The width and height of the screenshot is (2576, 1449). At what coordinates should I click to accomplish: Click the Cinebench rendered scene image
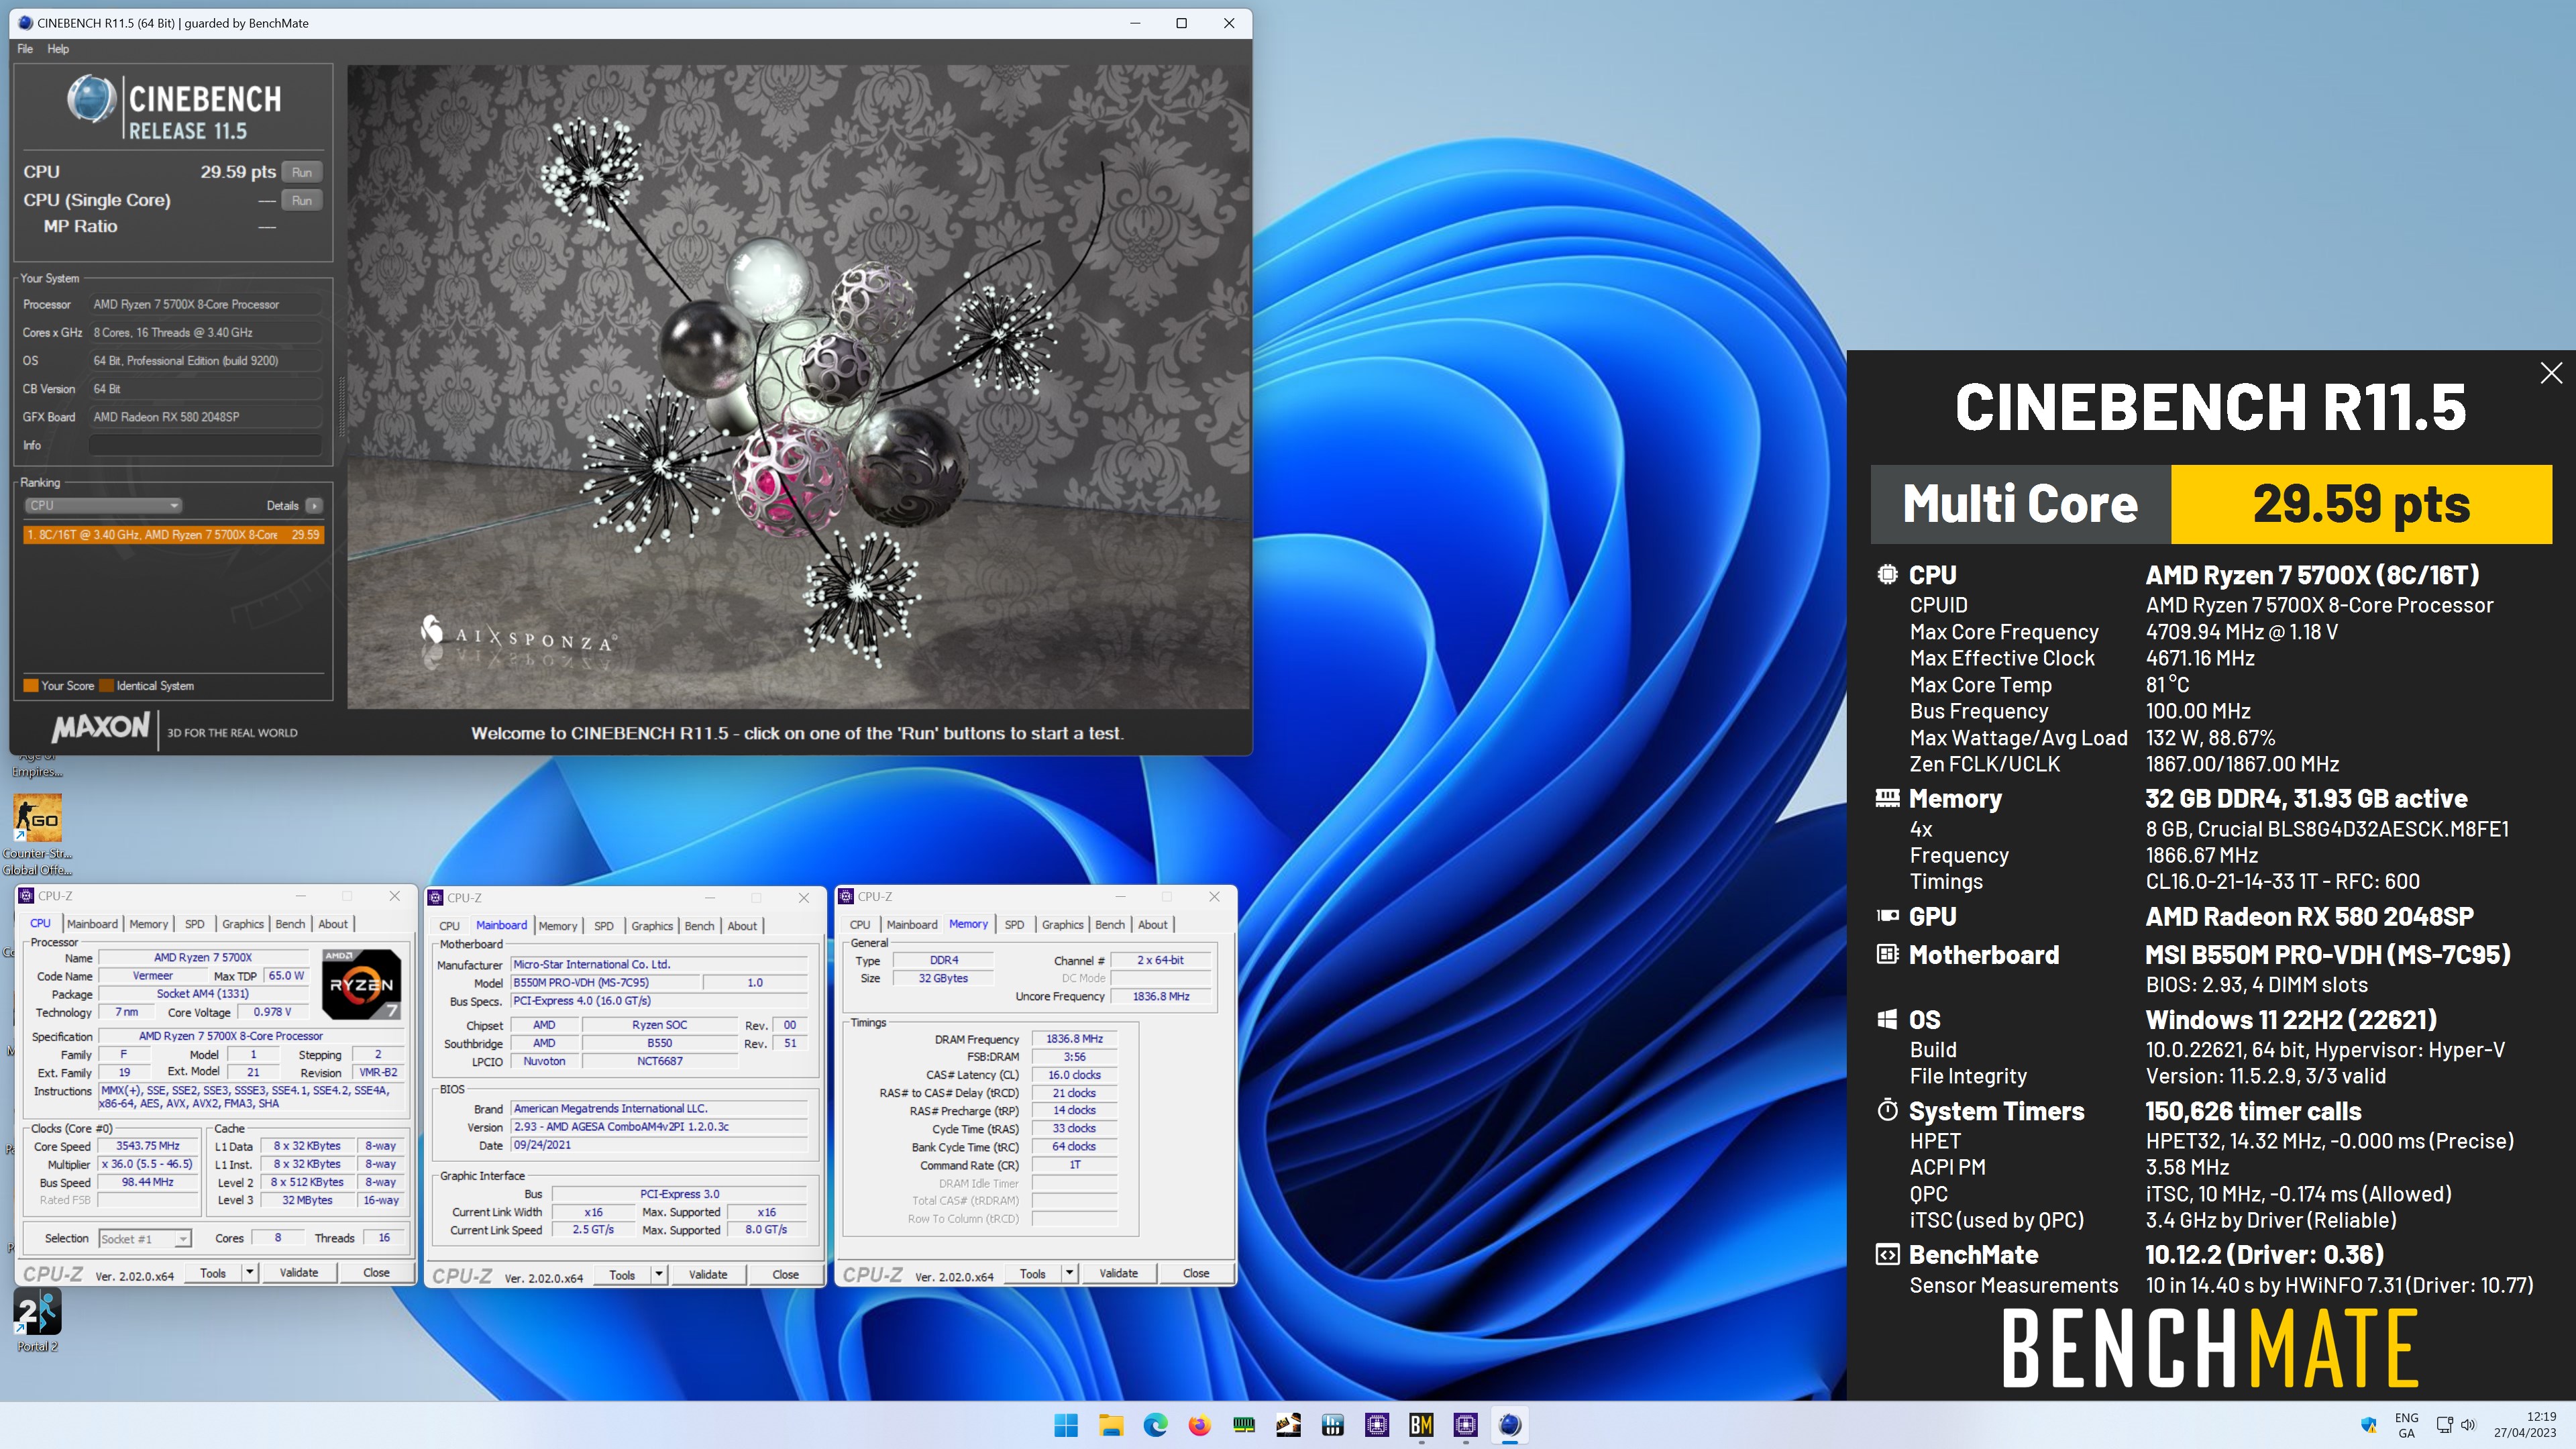click(798, 387)
